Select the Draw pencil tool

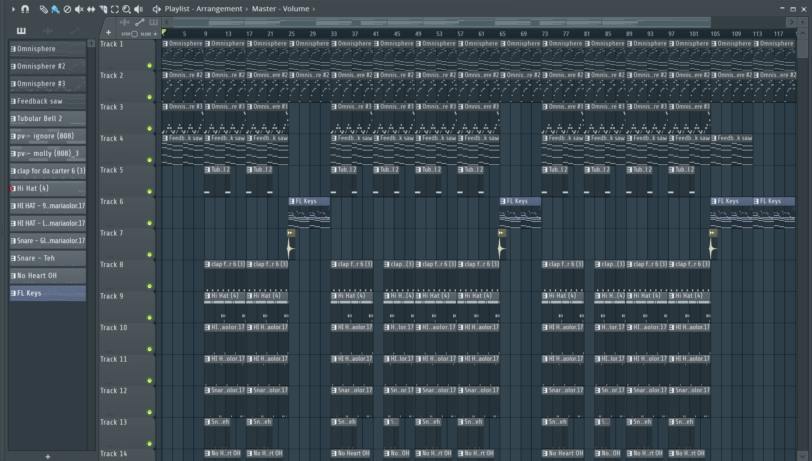pos(43,9)
